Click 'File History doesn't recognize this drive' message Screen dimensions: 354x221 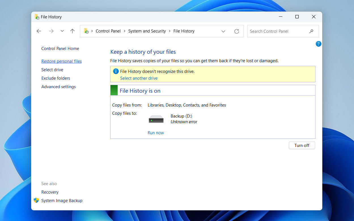click(x=157, y=71)
